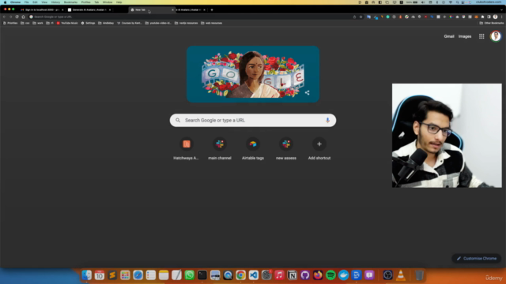Screen dimensions: 506x284
Task: Open the Google account profile picture
Action: coord(496,36)
